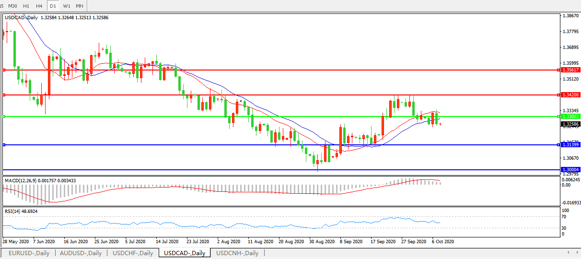Switch to USDCHF Daily chart tab
581x259 pixels.
click(x=133, y=253)
